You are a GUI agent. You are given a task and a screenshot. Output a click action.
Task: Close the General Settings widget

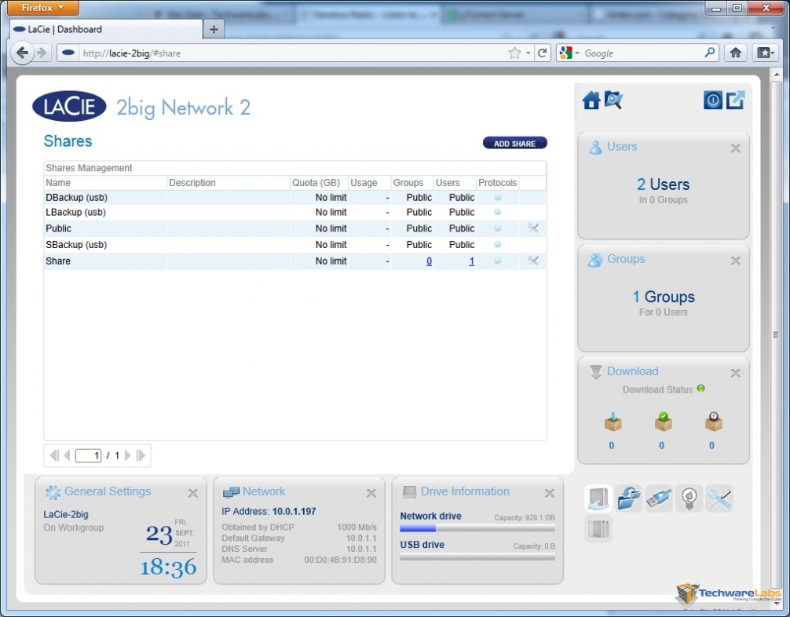point(193,493)
